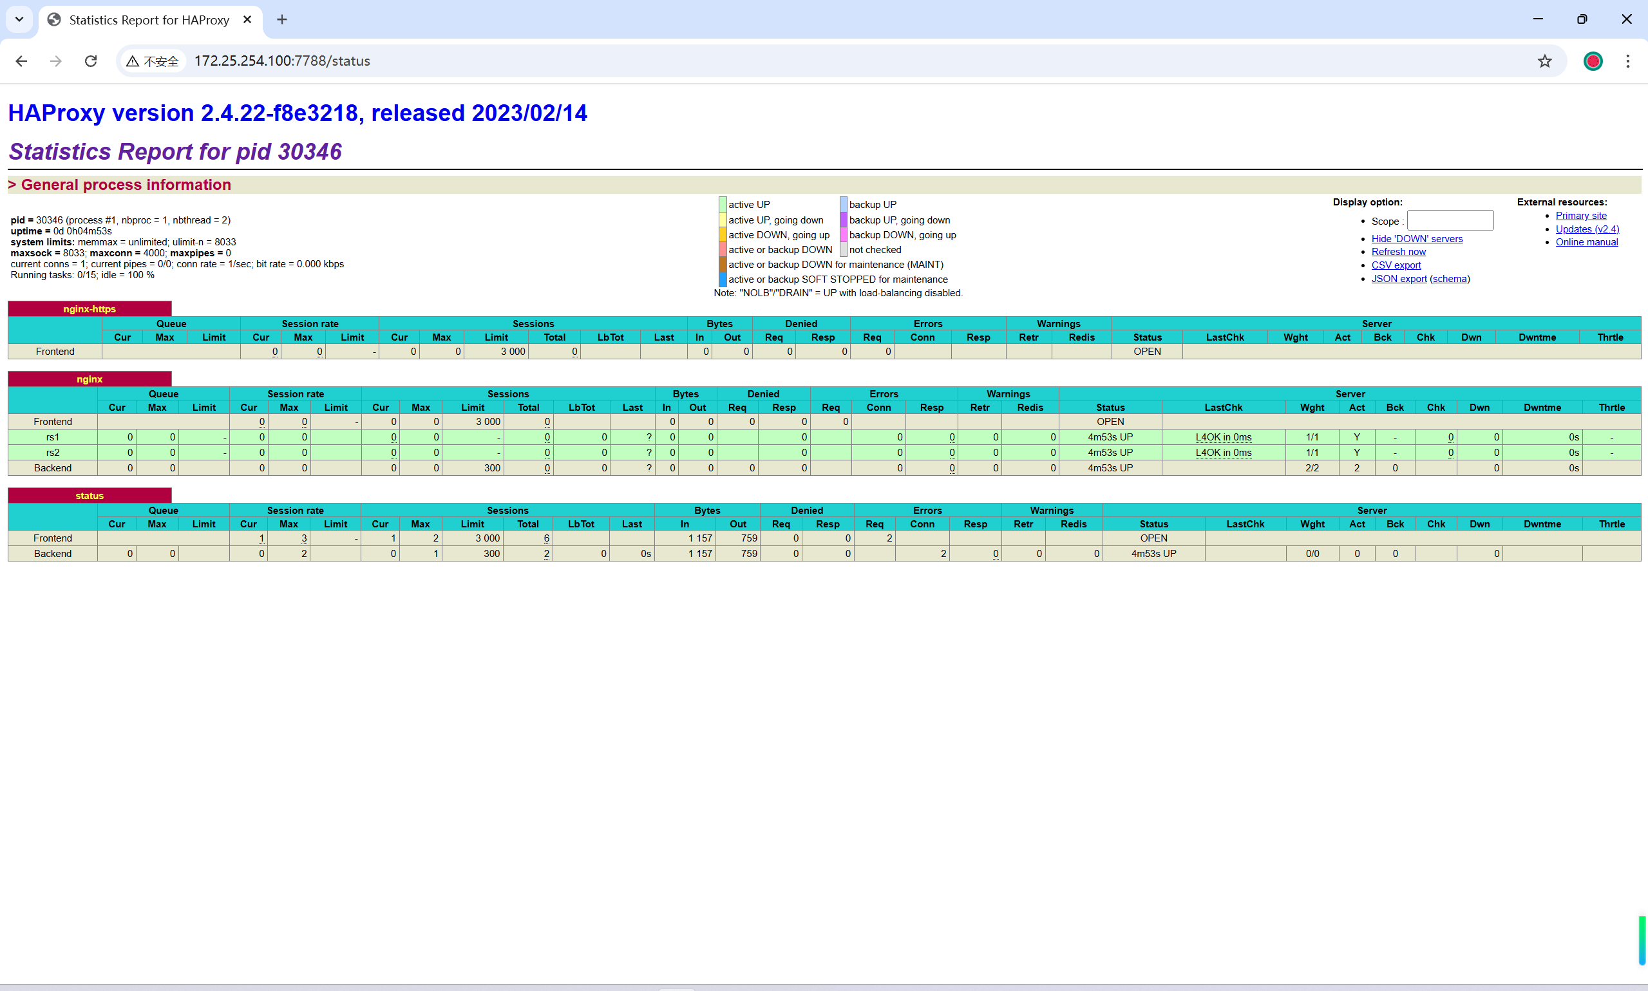Click the nginx Backend row label

coord(53,467)
